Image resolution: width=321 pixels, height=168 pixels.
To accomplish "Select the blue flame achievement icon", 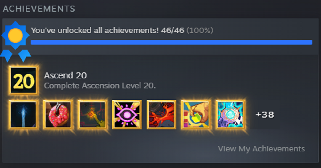I will [x=23, y=114].
